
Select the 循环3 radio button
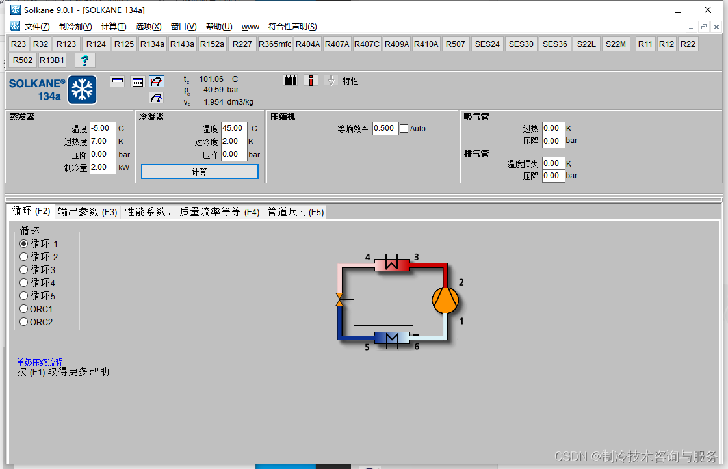(x=23, y=269)
